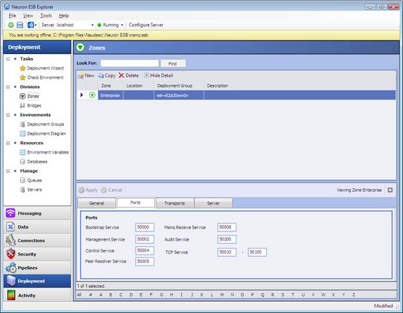Click Configure Server in the toolbar

tap(146, 25)
